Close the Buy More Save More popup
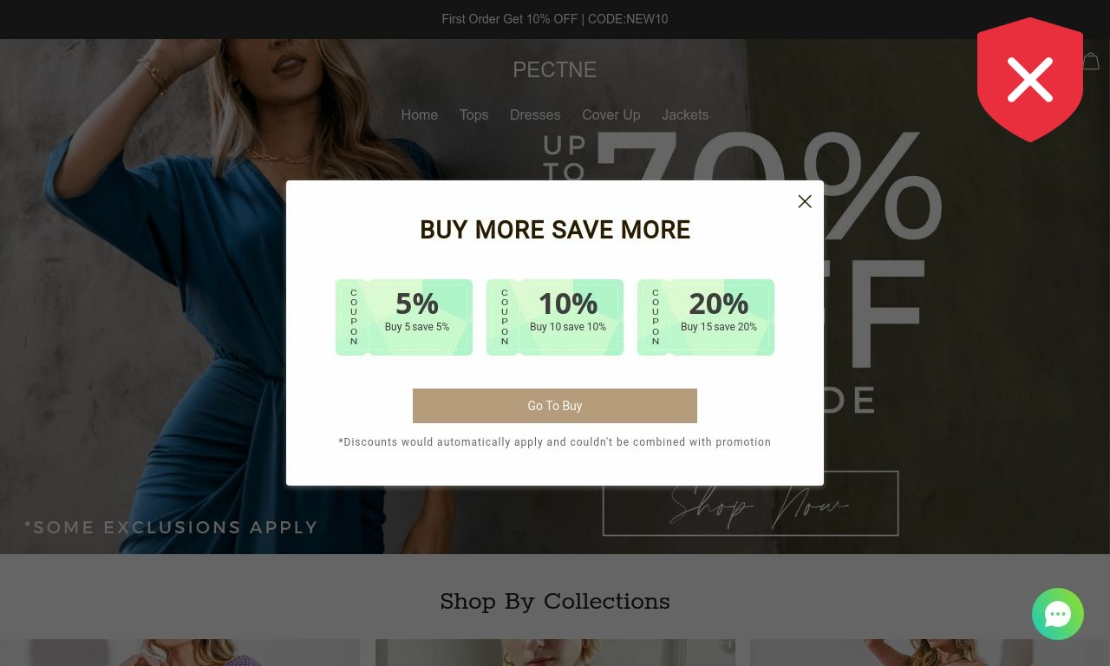Viewport: 1110px width, 666px height. click(x=805, y=201)
